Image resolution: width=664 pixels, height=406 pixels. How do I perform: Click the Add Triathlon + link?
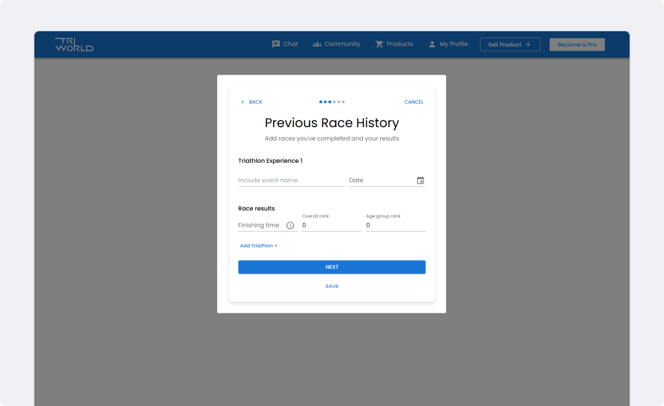click(x=259, y=246)
